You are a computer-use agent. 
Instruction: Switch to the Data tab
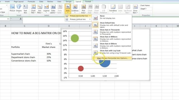pos(41,2)
